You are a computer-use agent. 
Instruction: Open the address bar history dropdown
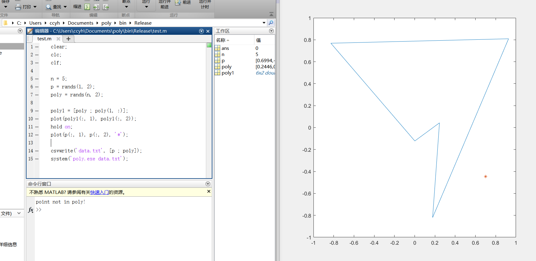(264, 23)
